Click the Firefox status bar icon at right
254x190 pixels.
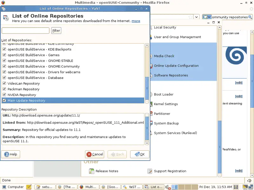click(250, 180)
